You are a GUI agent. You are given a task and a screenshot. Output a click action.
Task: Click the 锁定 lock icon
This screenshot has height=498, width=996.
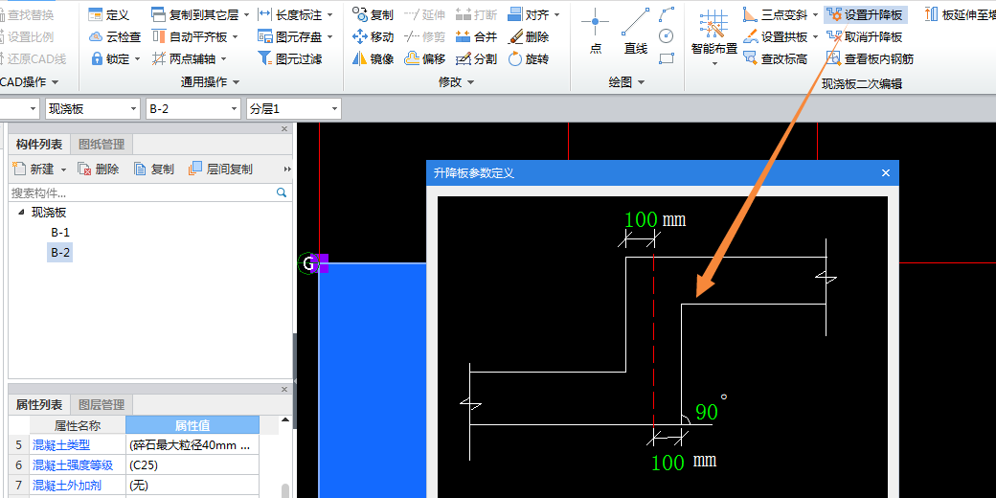[x=97, y=59]
